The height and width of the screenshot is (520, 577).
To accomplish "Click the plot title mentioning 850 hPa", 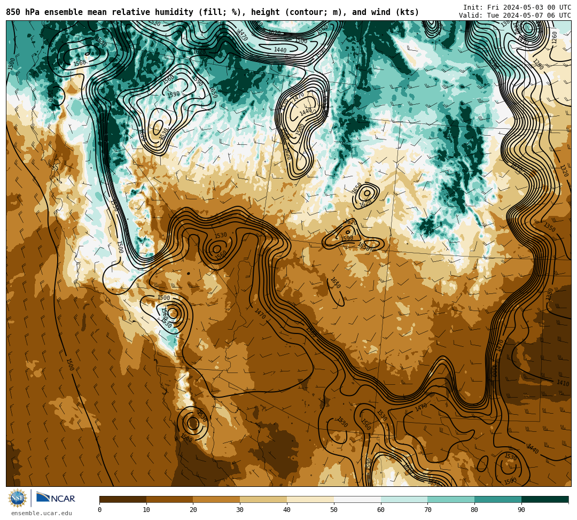I will pos(213,12).
